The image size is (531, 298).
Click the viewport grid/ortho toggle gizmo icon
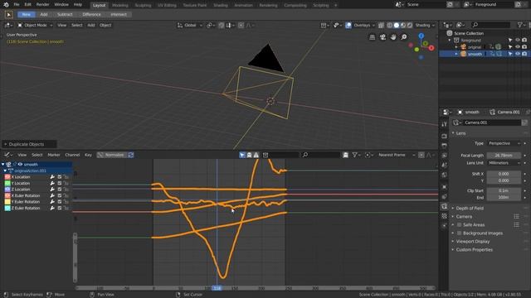point(373,37)
